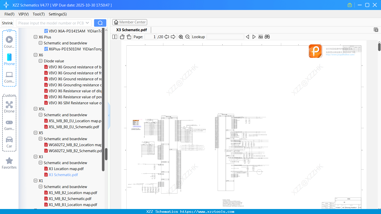381x214 pixels.
Task: Open WG602T2_MB_B2_Location map file
Action: [x=75, y=145]
